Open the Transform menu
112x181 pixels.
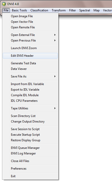(59, 10)
